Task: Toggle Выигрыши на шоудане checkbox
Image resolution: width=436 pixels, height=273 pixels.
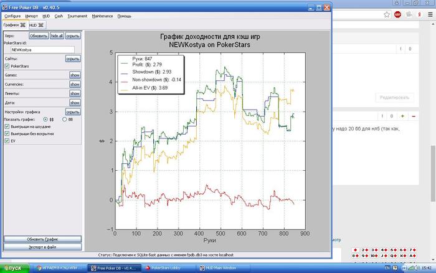Action: click(x=7, y=127)
